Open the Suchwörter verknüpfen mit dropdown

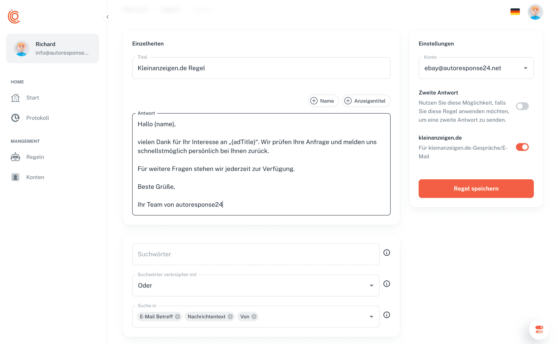tap(256, 286)
